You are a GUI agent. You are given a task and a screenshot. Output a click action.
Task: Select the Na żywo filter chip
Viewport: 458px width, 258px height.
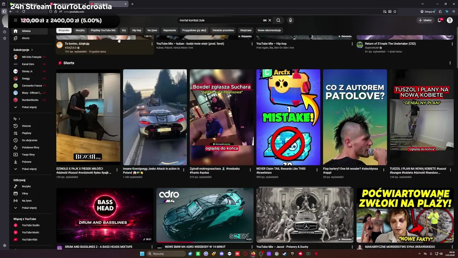pyautogui.click(x=152, y=30)
